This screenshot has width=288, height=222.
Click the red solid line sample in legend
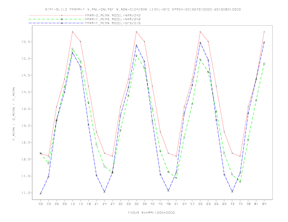click(x=56, y=15)
